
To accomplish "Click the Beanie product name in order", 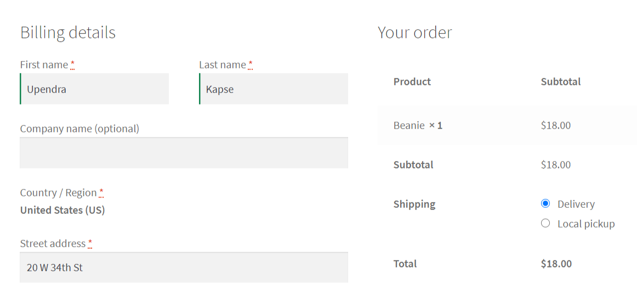I will pyautogui.click(x=409, y=126).
